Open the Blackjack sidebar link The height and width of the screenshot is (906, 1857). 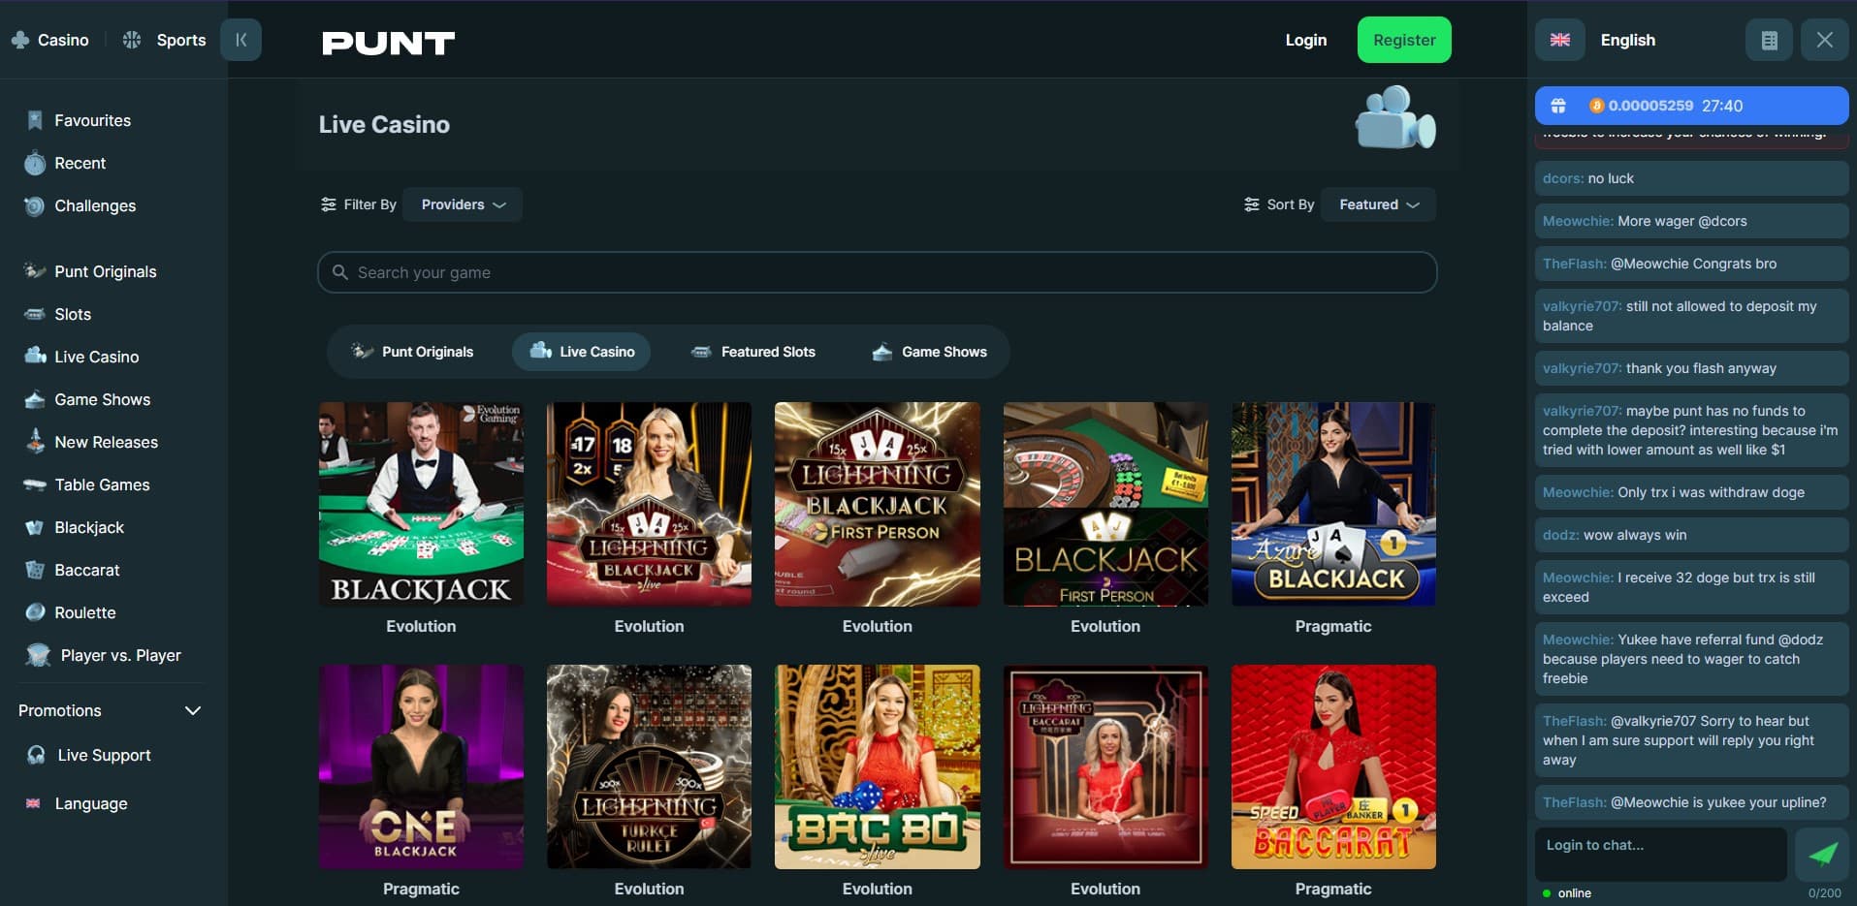point(89,527)
